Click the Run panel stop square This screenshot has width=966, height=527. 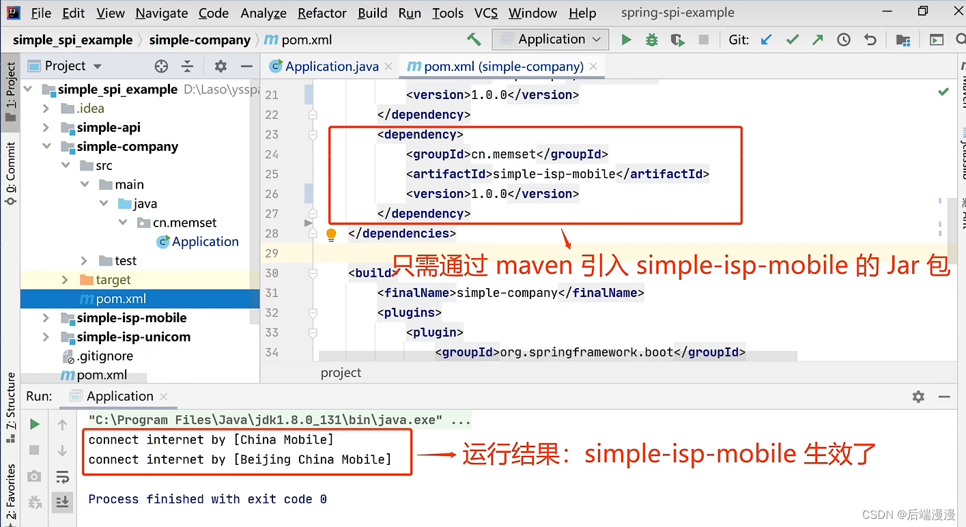pos(34,451)
